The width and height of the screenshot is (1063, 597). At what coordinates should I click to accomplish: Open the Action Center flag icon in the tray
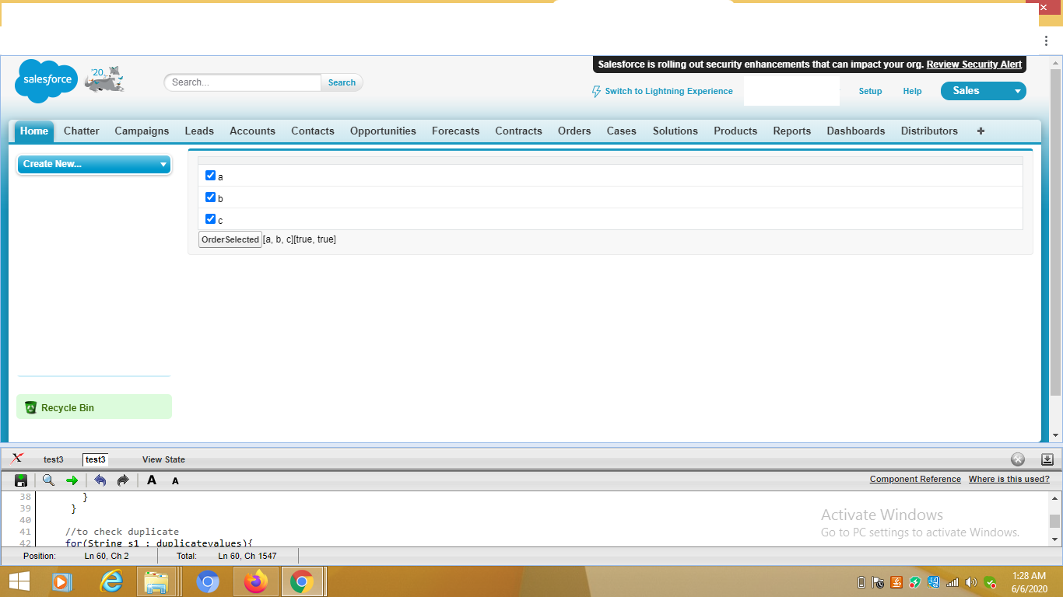(879, 582)
